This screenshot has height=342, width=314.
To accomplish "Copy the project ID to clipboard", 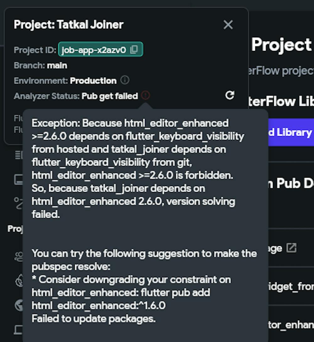I will [x=134, y=50].
